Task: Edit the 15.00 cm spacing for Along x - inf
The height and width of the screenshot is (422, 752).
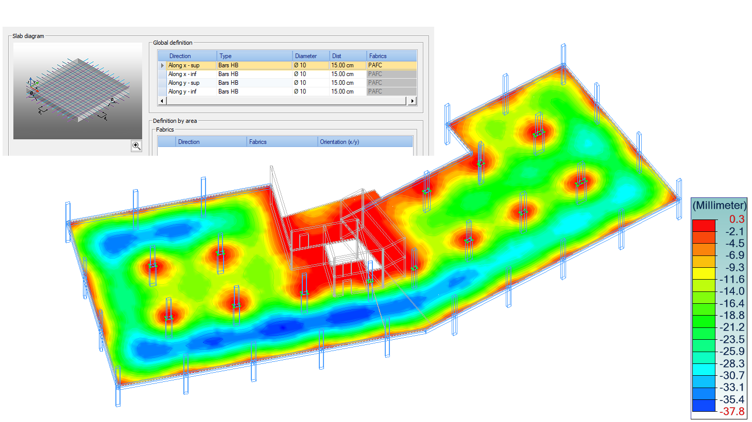Action: pyautogui.click(x=348, y=74)
